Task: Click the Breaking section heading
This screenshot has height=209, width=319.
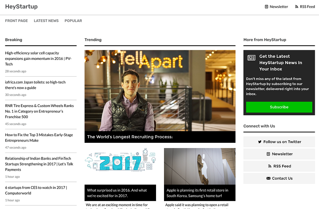Action: (14, 40)
